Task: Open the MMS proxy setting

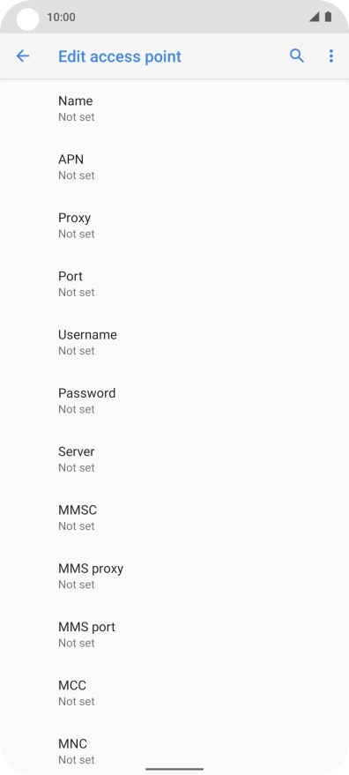Action: point(174,575)
